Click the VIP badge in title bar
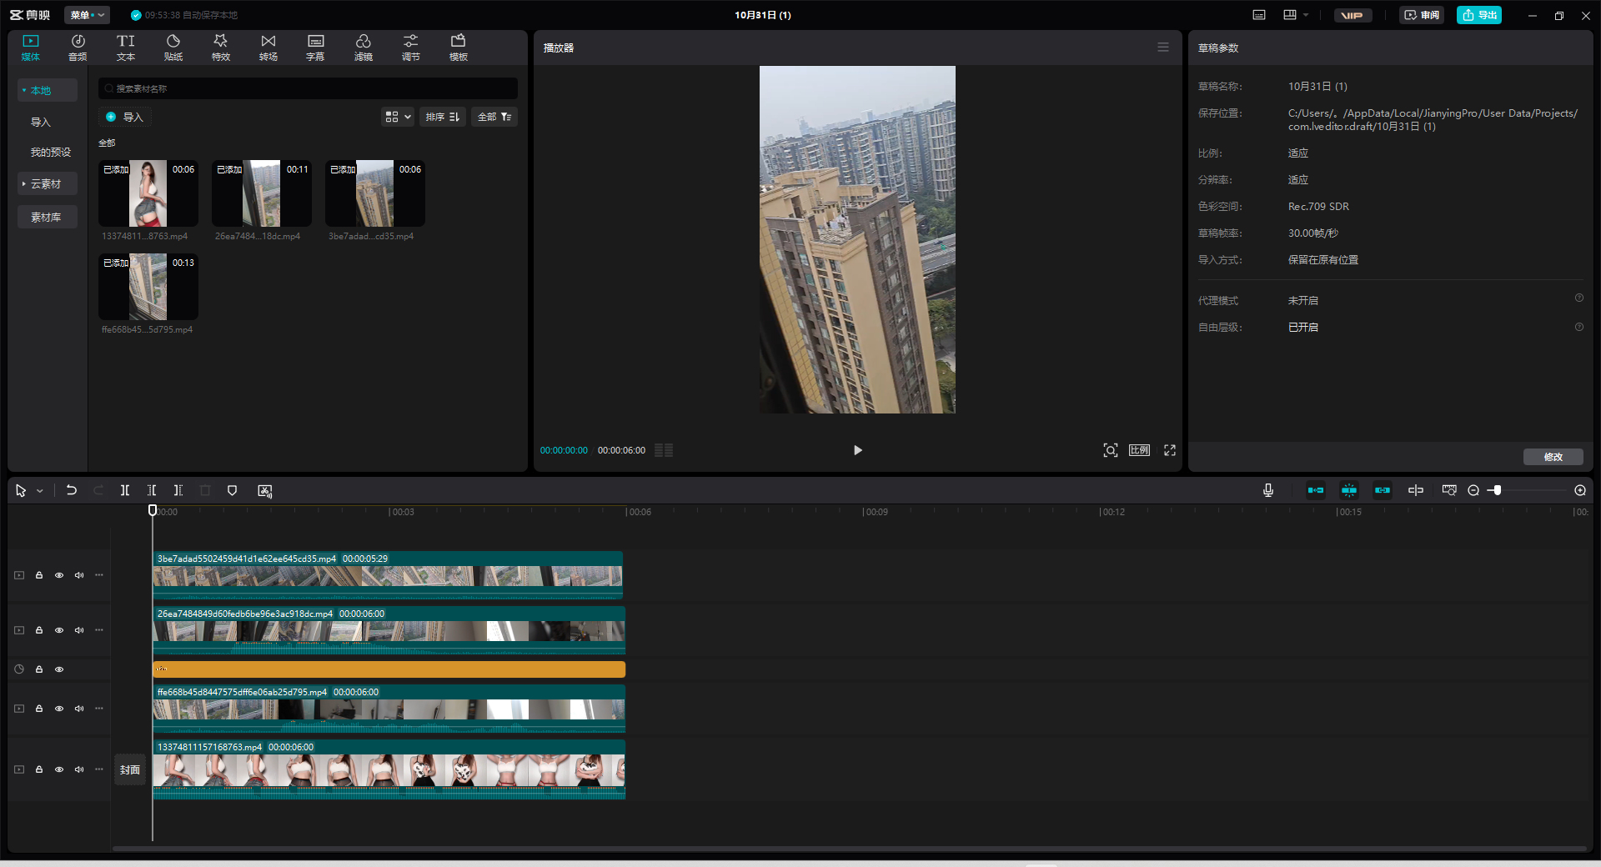The image size is (1601, 867). click(1353, 15)
